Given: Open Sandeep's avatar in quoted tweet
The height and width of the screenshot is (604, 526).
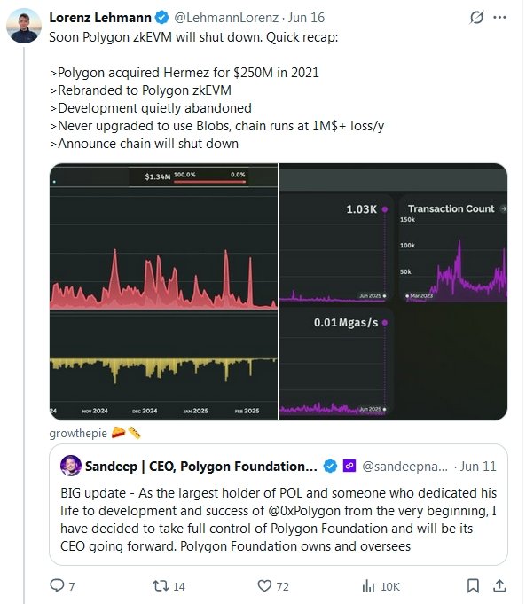Looking at the screenshot, I should pyautogui.click(x=71, y=466).
